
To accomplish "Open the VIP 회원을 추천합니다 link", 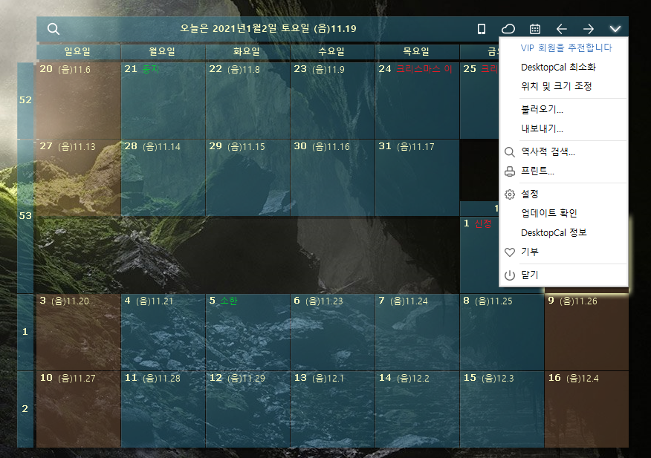I will coord(566,48).
